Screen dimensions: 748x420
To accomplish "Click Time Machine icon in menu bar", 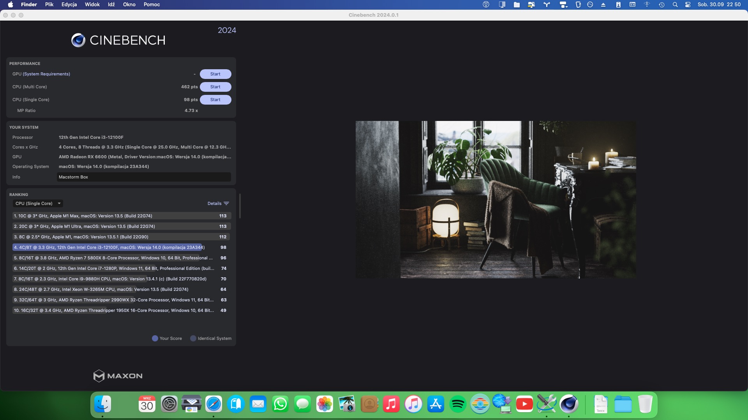I will click(662, 5).
